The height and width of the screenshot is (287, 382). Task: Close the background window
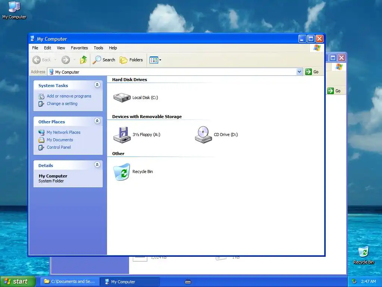click(342, 58)
